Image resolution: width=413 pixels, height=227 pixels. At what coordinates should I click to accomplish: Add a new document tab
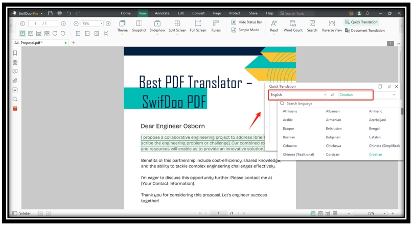click(74, 42)
